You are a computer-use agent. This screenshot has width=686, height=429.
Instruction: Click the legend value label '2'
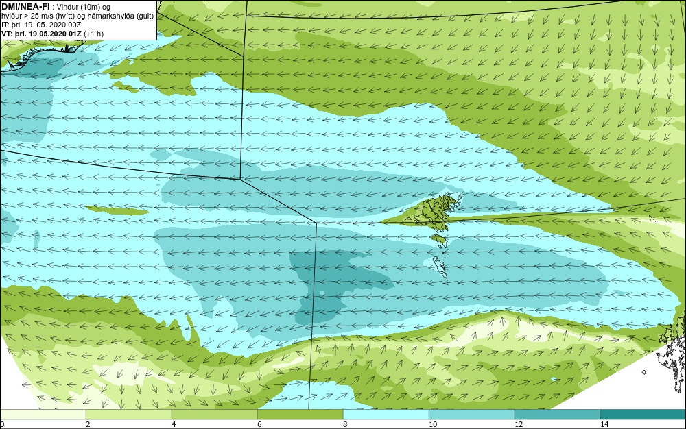point(88,424)
